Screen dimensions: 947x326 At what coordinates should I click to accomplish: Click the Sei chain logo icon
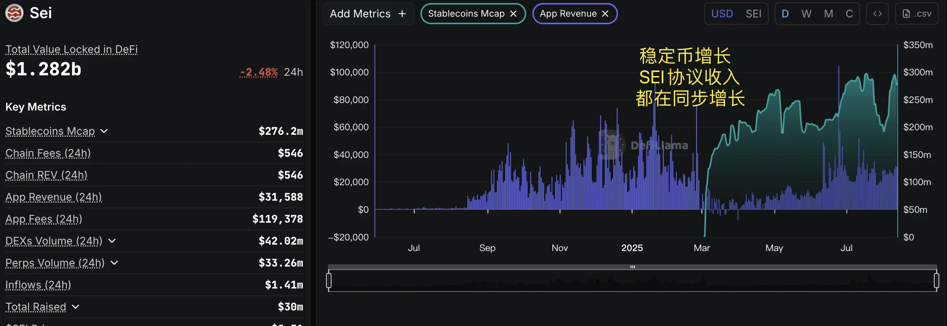tap(14, 13)
